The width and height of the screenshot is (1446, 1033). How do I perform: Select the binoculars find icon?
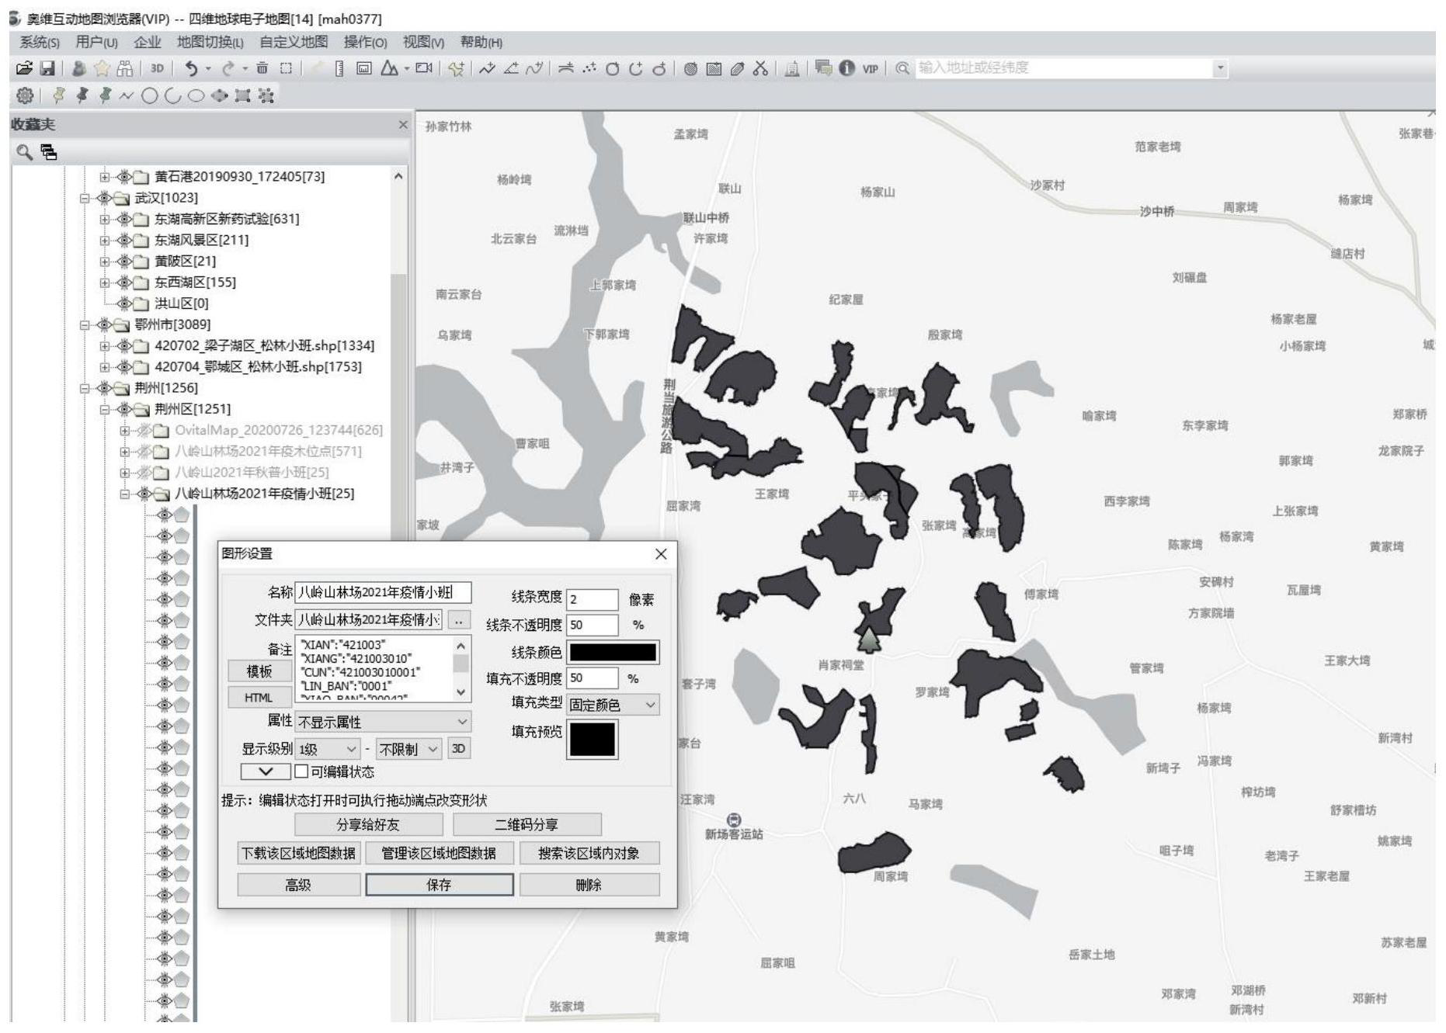(x=124, y=68)
